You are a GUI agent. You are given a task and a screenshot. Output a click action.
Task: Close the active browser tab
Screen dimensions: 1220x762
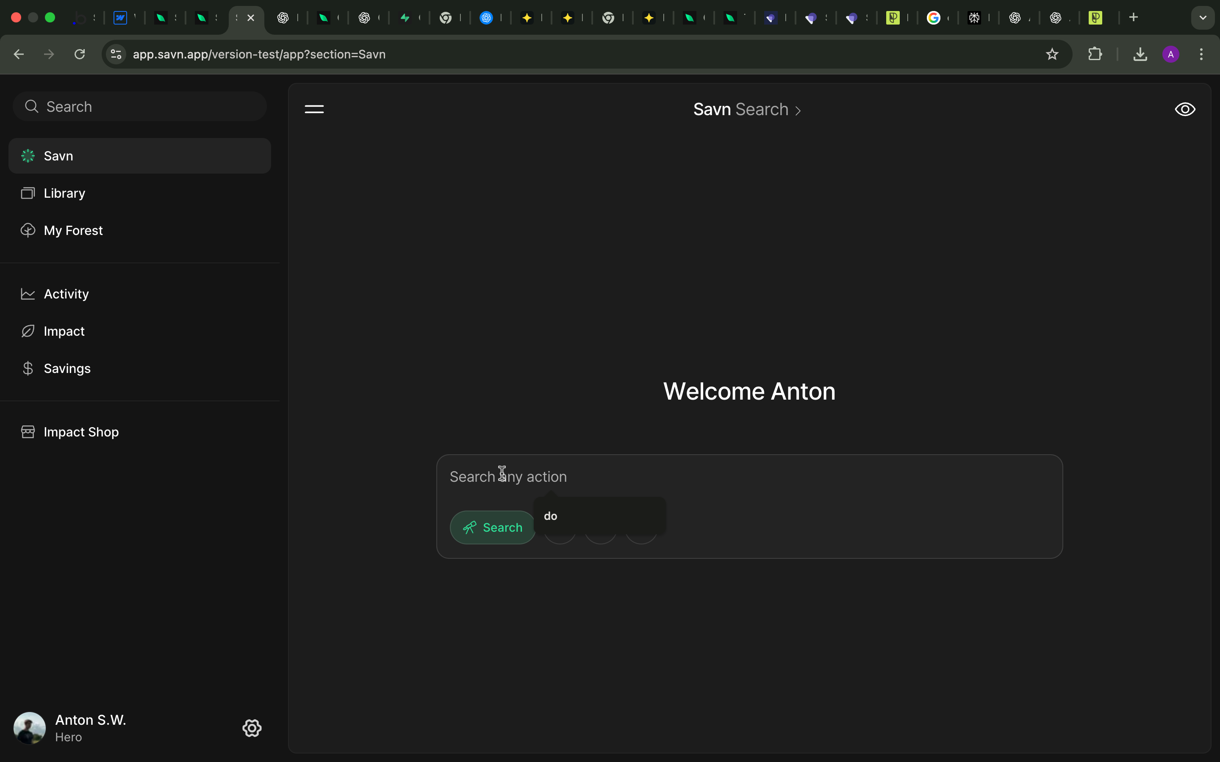250,18
